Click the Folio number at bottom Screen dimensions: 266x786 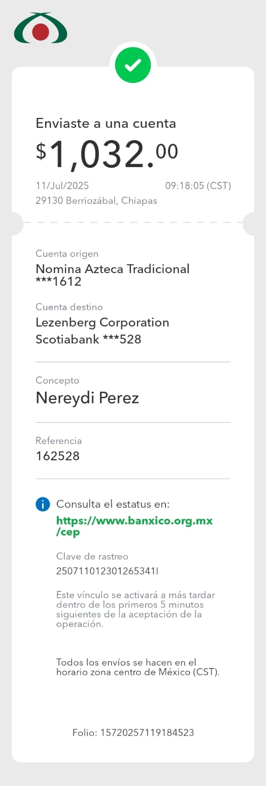(133, 732)
